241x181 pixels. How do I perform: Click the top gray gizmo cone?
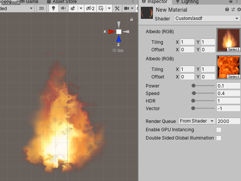119,25
